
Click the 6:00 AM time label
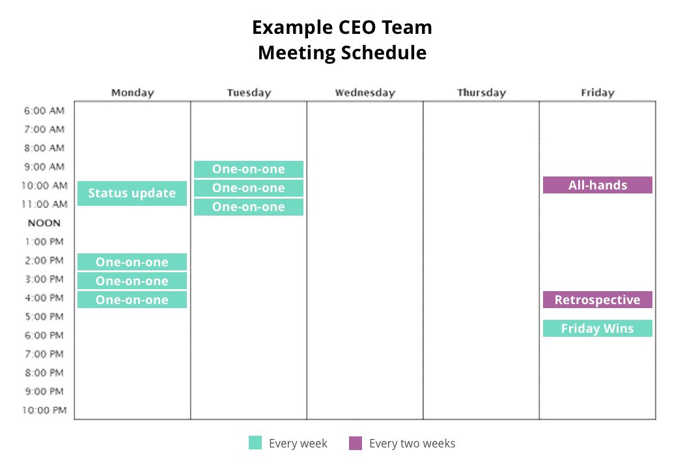pyautogui.click(x=44, y=111)
